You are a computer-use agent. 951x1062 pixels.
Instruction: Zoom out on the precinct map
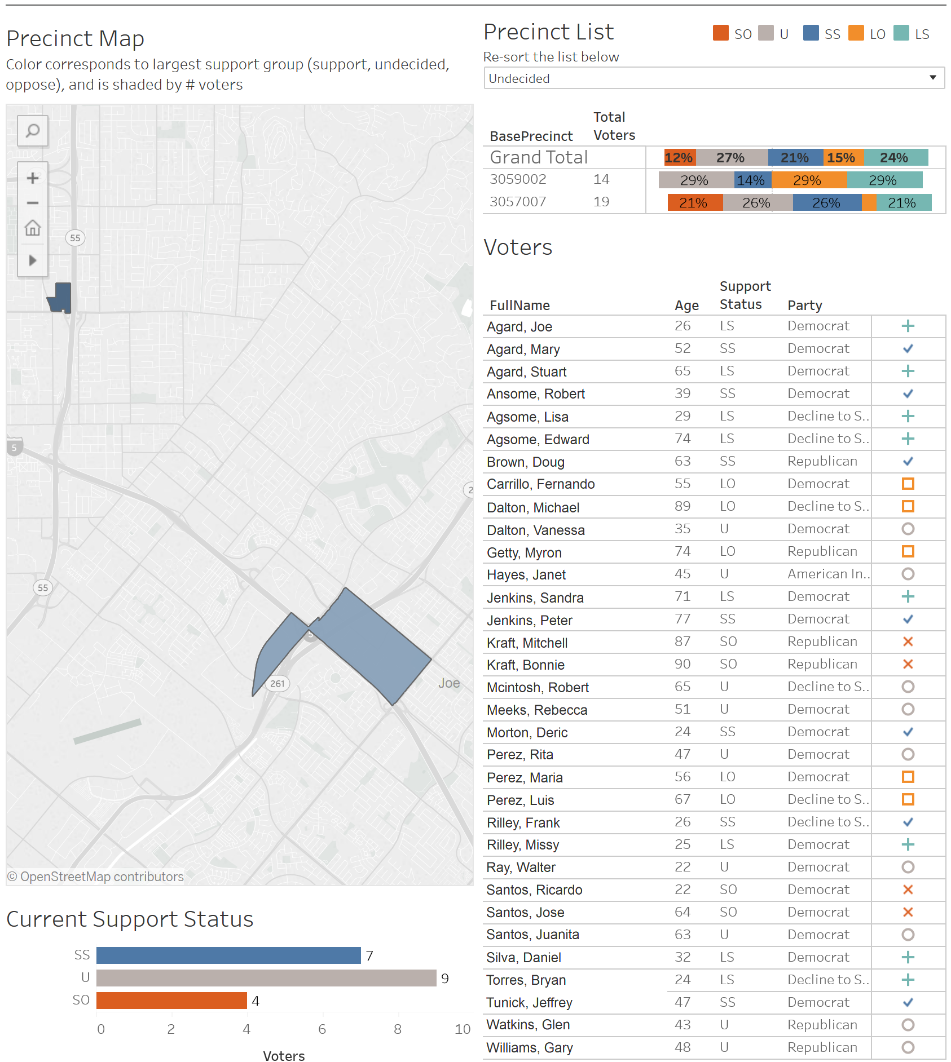pyautogui.click(x=32, y=202)
